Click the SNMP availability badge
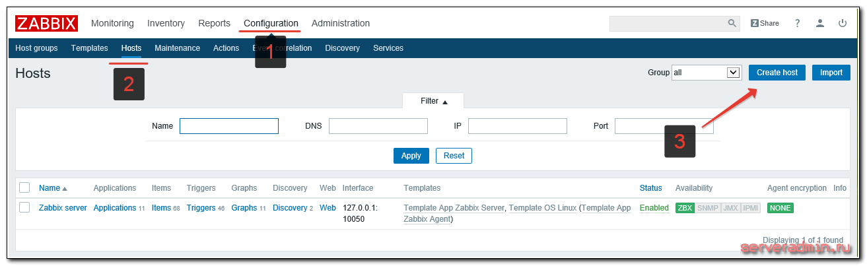Viewport: 867px width, 266px height. (708, 208)
